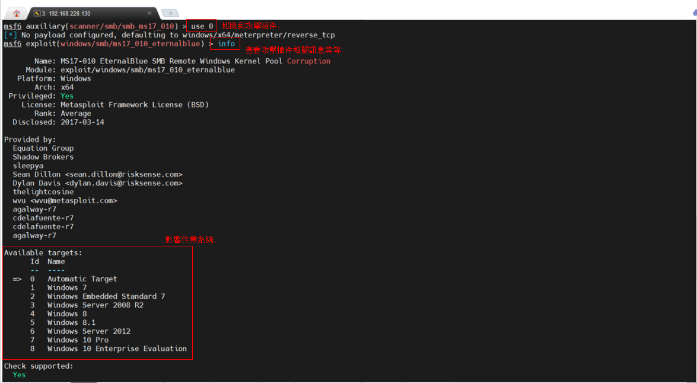Click target row 4 'Windows 8'

coord(58,314)
